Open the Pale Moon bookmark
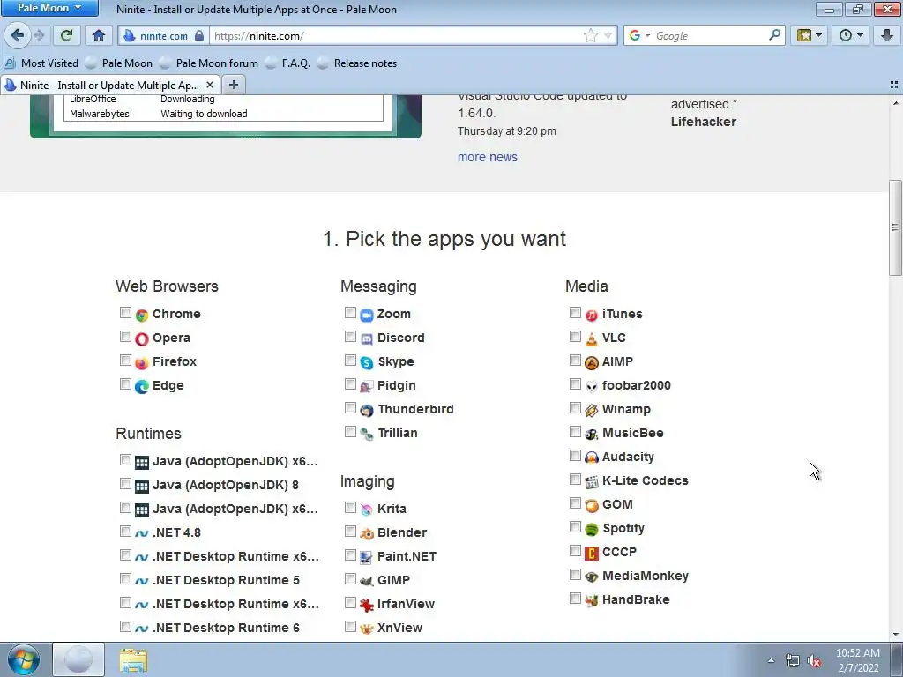This screenshot has height=677, width=903. pyautogui.click(x=119, y=63)
